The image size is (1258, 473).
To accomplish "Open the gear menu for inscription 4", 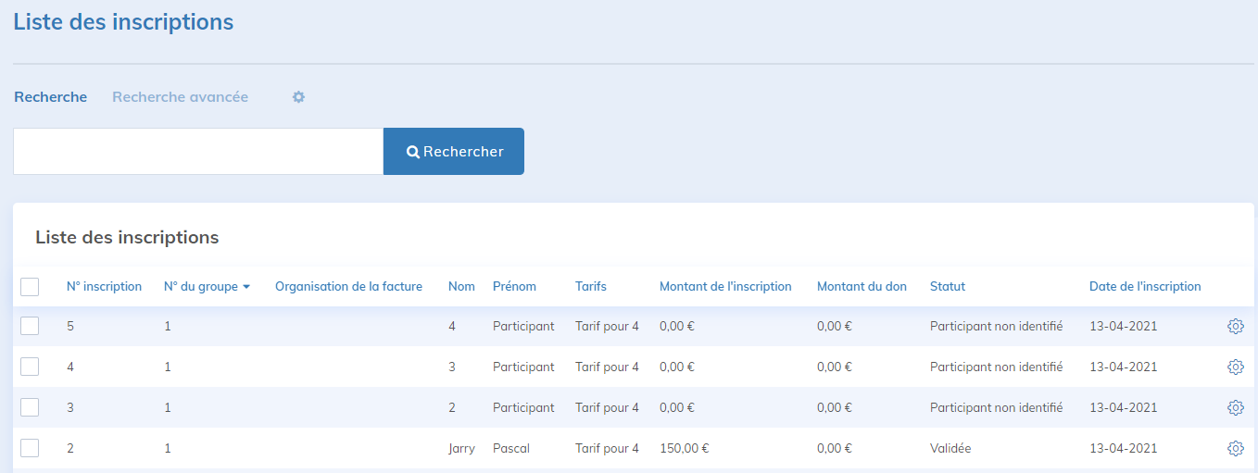I will point(1235,367).
